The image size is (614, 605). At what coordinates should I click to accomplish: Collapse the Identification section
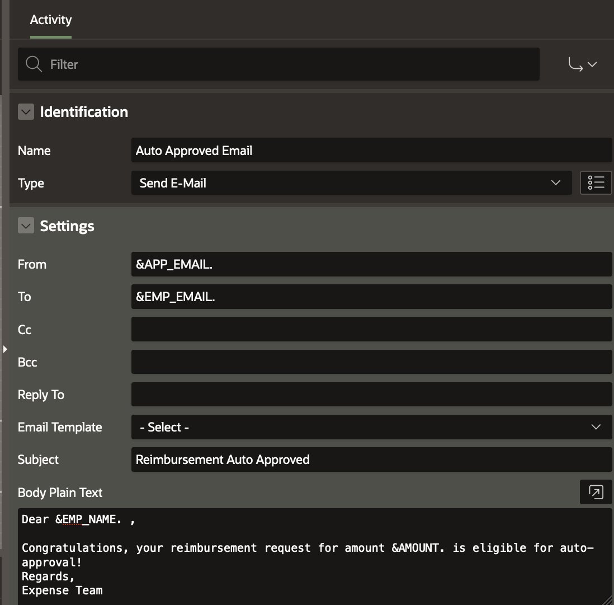(26, 112)
